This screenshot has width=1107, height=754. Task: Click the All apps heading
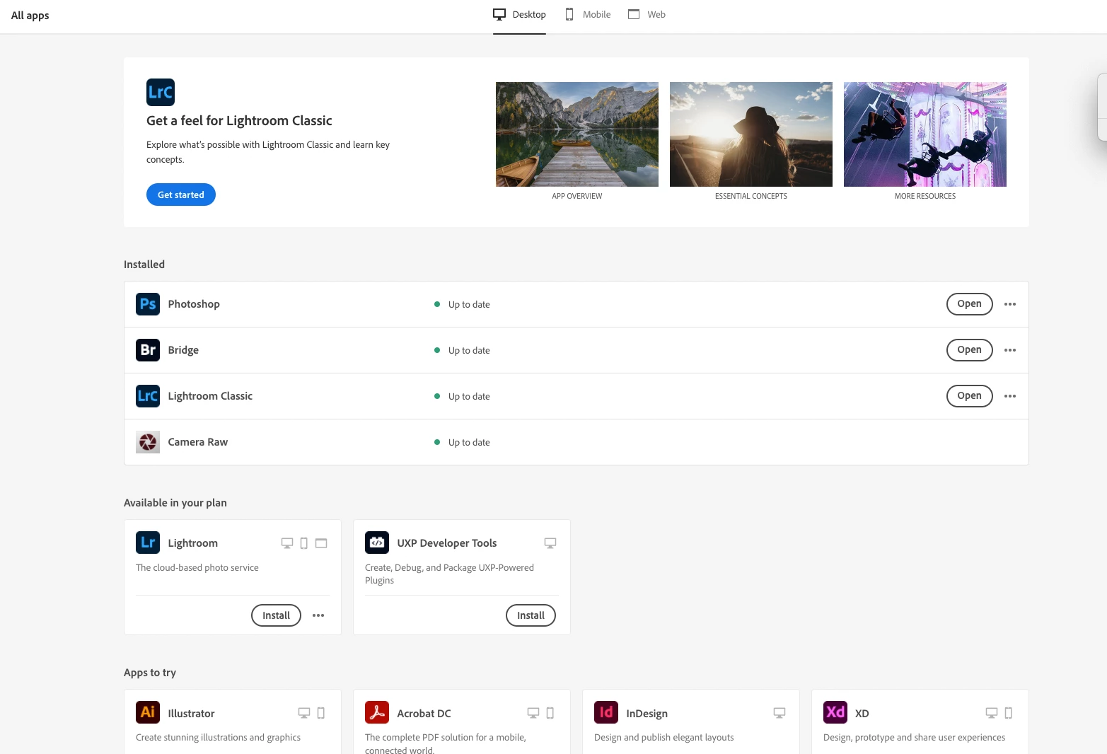click(x=30, y=16)
